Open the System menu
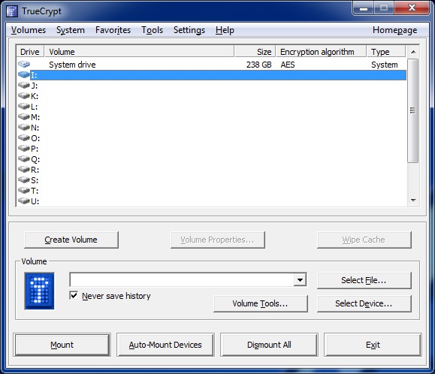Image resolution: width=435 pixels, height=374 pixels. (71, 30)
